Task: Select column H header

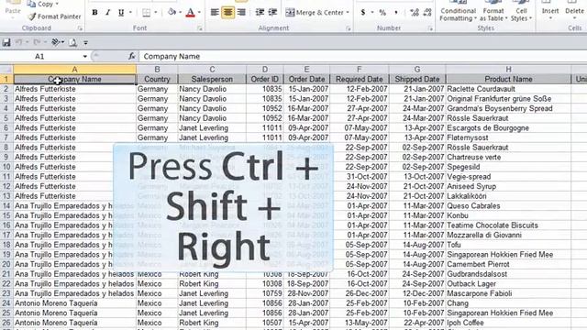Action: (508, 70)
